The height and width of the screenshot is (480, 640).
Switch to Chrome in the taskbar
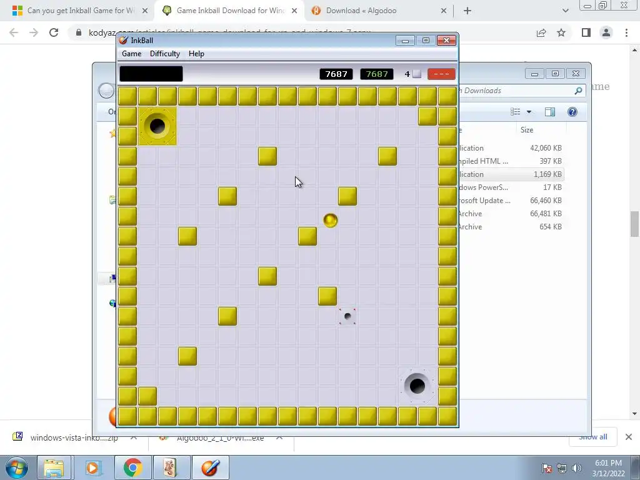point(132,467)
